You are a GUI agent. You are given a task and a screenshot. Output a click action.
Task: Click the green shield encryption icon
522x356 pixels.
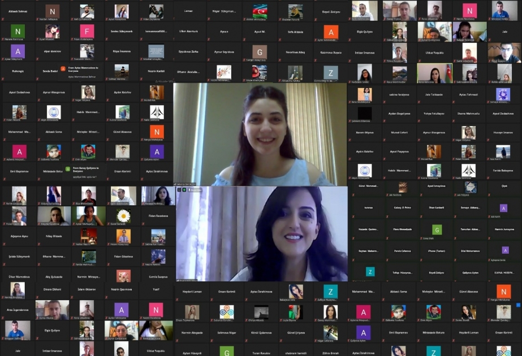click(x=184, y=190)
